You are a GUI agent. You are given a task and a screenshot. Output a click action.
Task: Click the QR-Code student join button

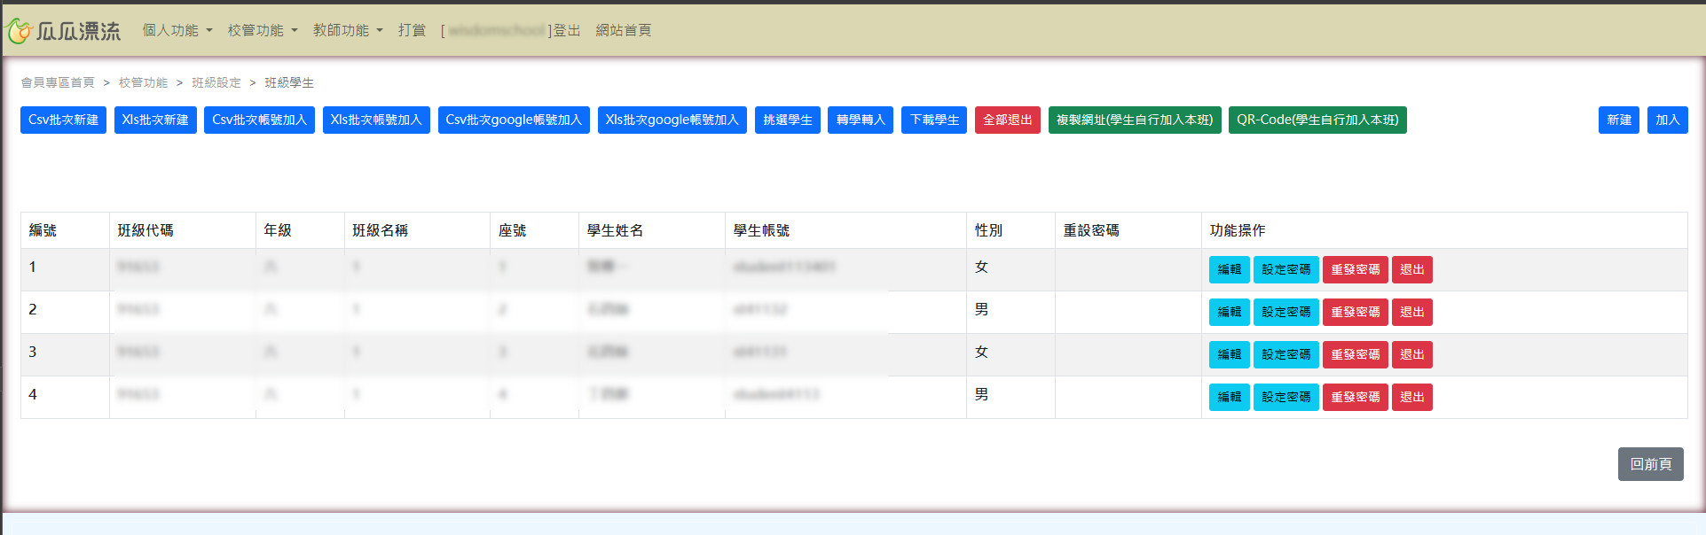1317,120
